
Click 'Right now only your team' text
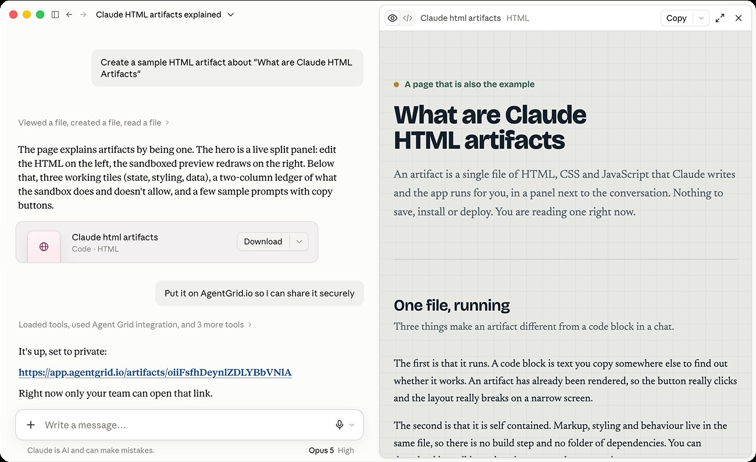[x=115, y=393]
